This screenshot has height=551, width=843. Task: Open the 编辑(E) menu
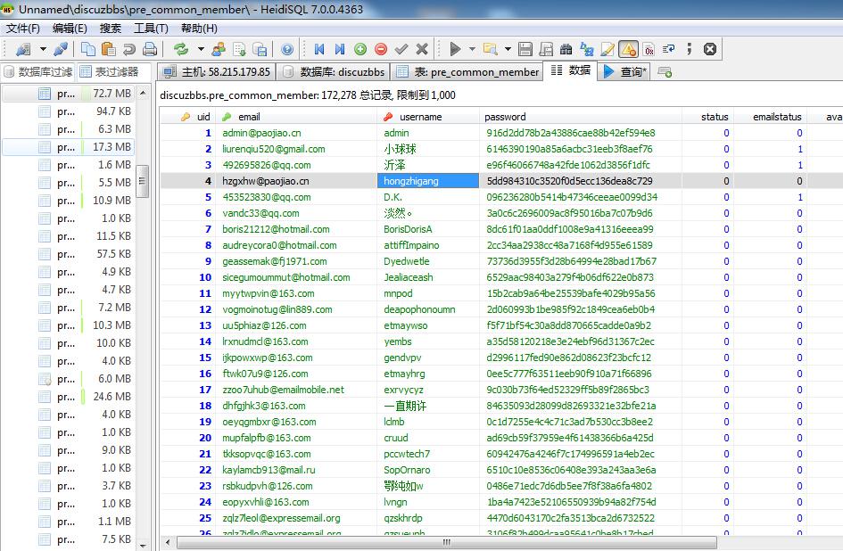[x=70, y=29]
